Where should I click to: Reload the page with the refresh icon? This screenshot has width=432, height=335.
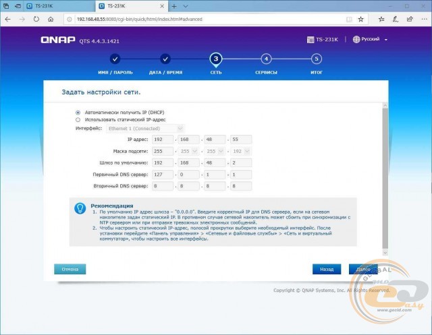[x=36, y=20]
